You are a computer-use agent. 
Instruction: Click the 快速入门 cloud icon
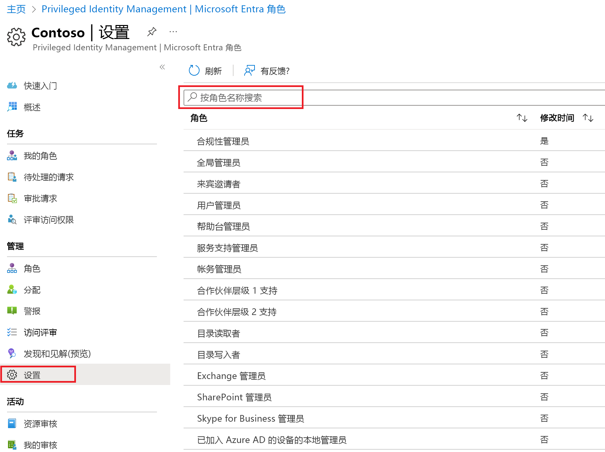click(x=12, y=86)
